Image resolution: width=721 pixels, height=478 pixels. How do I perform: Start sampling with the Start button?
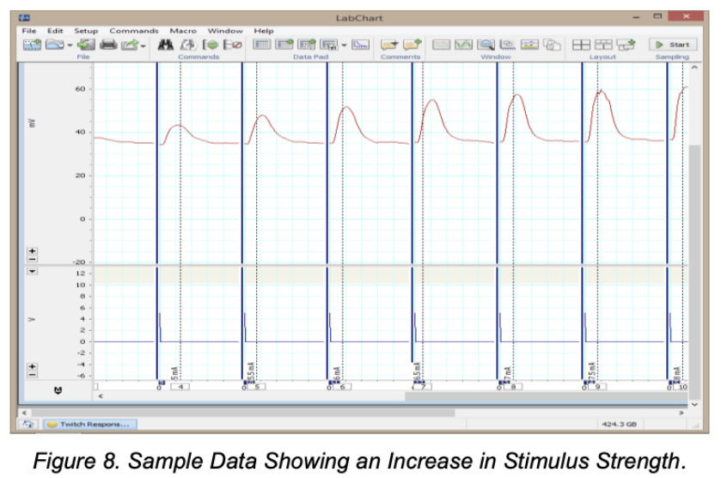click(673, 45)
